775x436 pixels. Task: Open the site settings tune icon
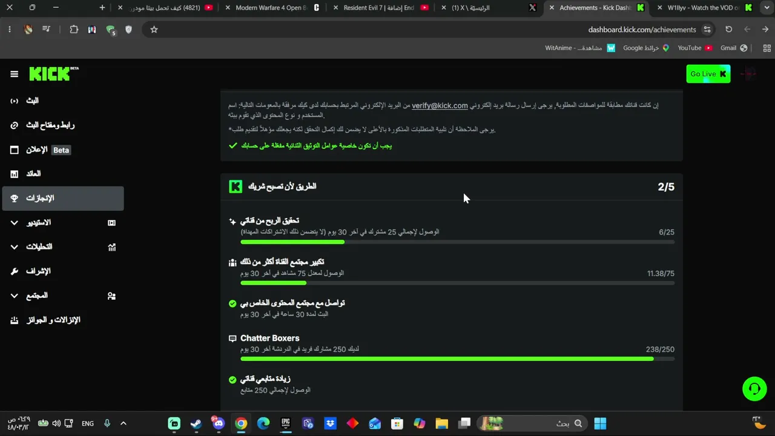pyautogui.click(x=707, y=29)
